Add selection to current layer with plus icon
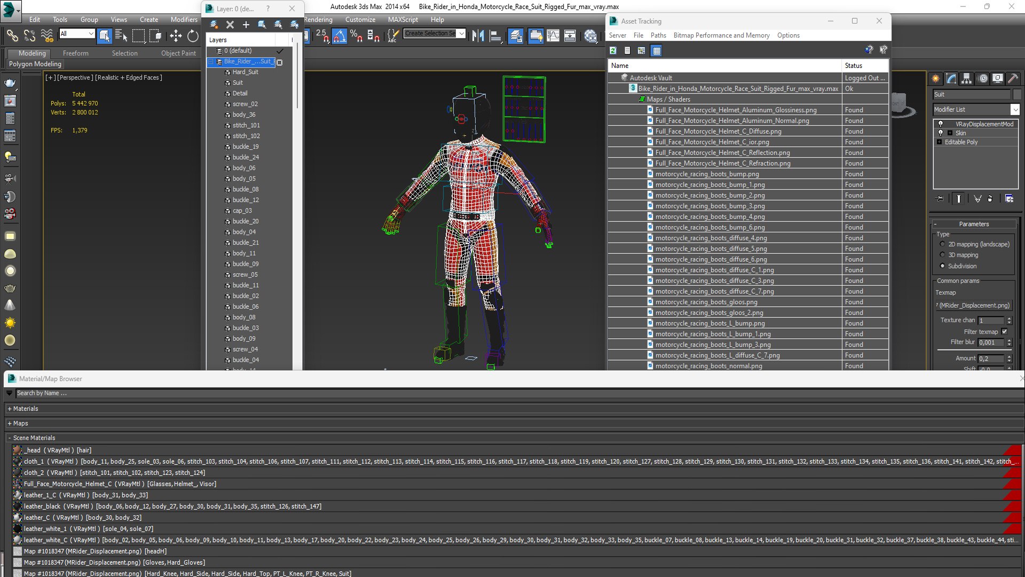Screen dimensions: 1025x577 (x=246, y=25)
